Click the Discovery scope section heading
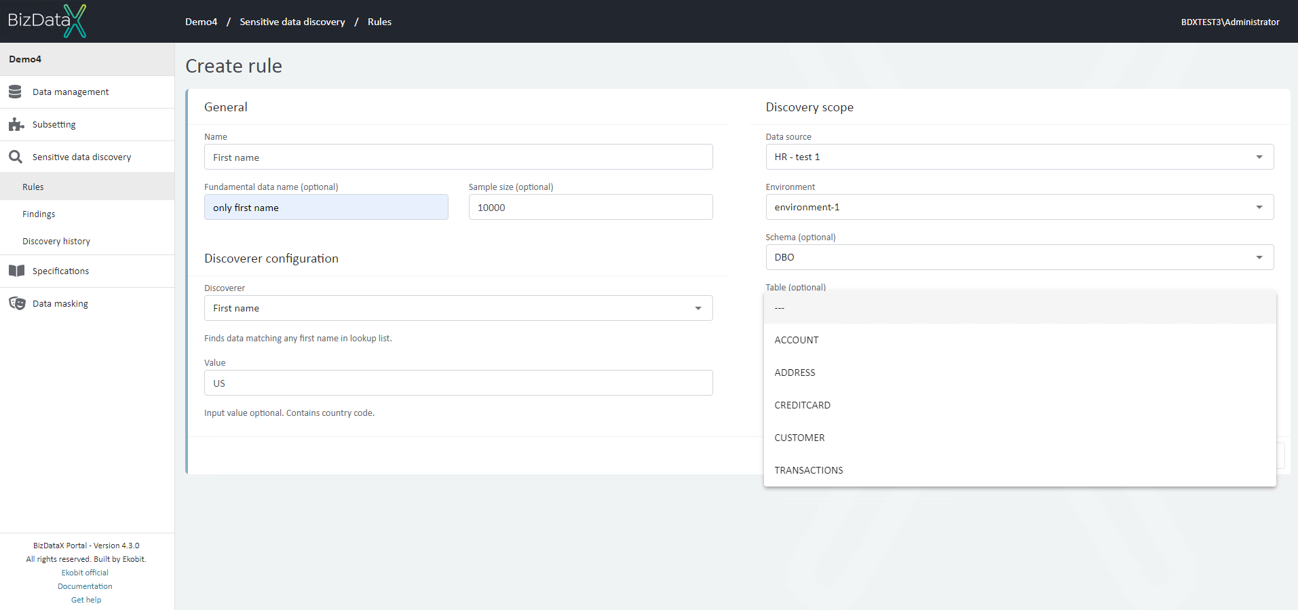1298x610 pixels. [x=809, y=107]
